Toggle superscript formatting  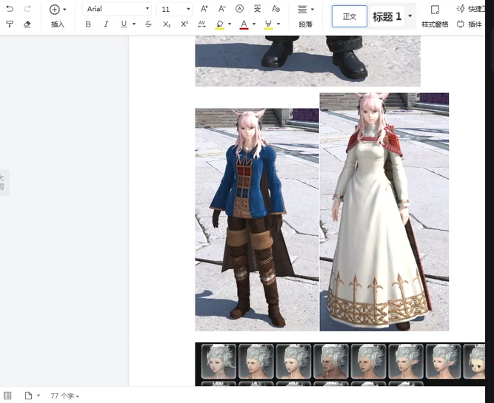tap(184, 24)
